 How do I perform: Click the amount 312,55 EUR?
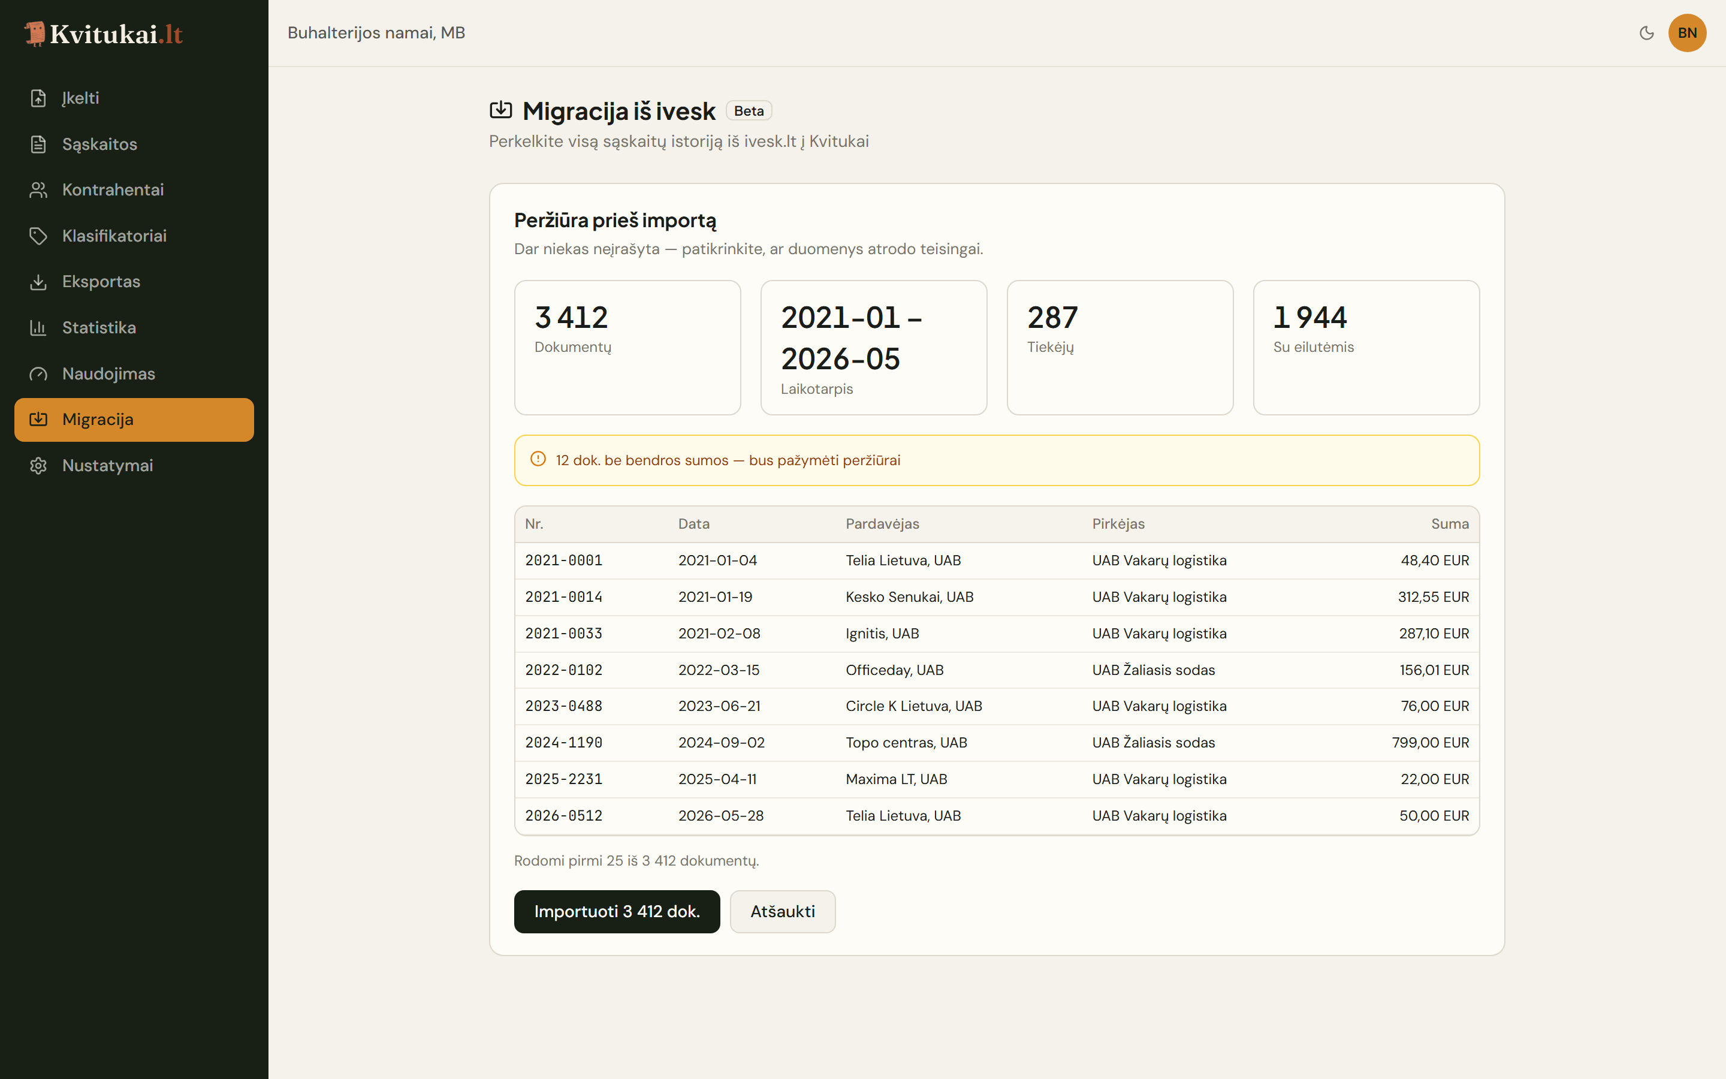1434,596
